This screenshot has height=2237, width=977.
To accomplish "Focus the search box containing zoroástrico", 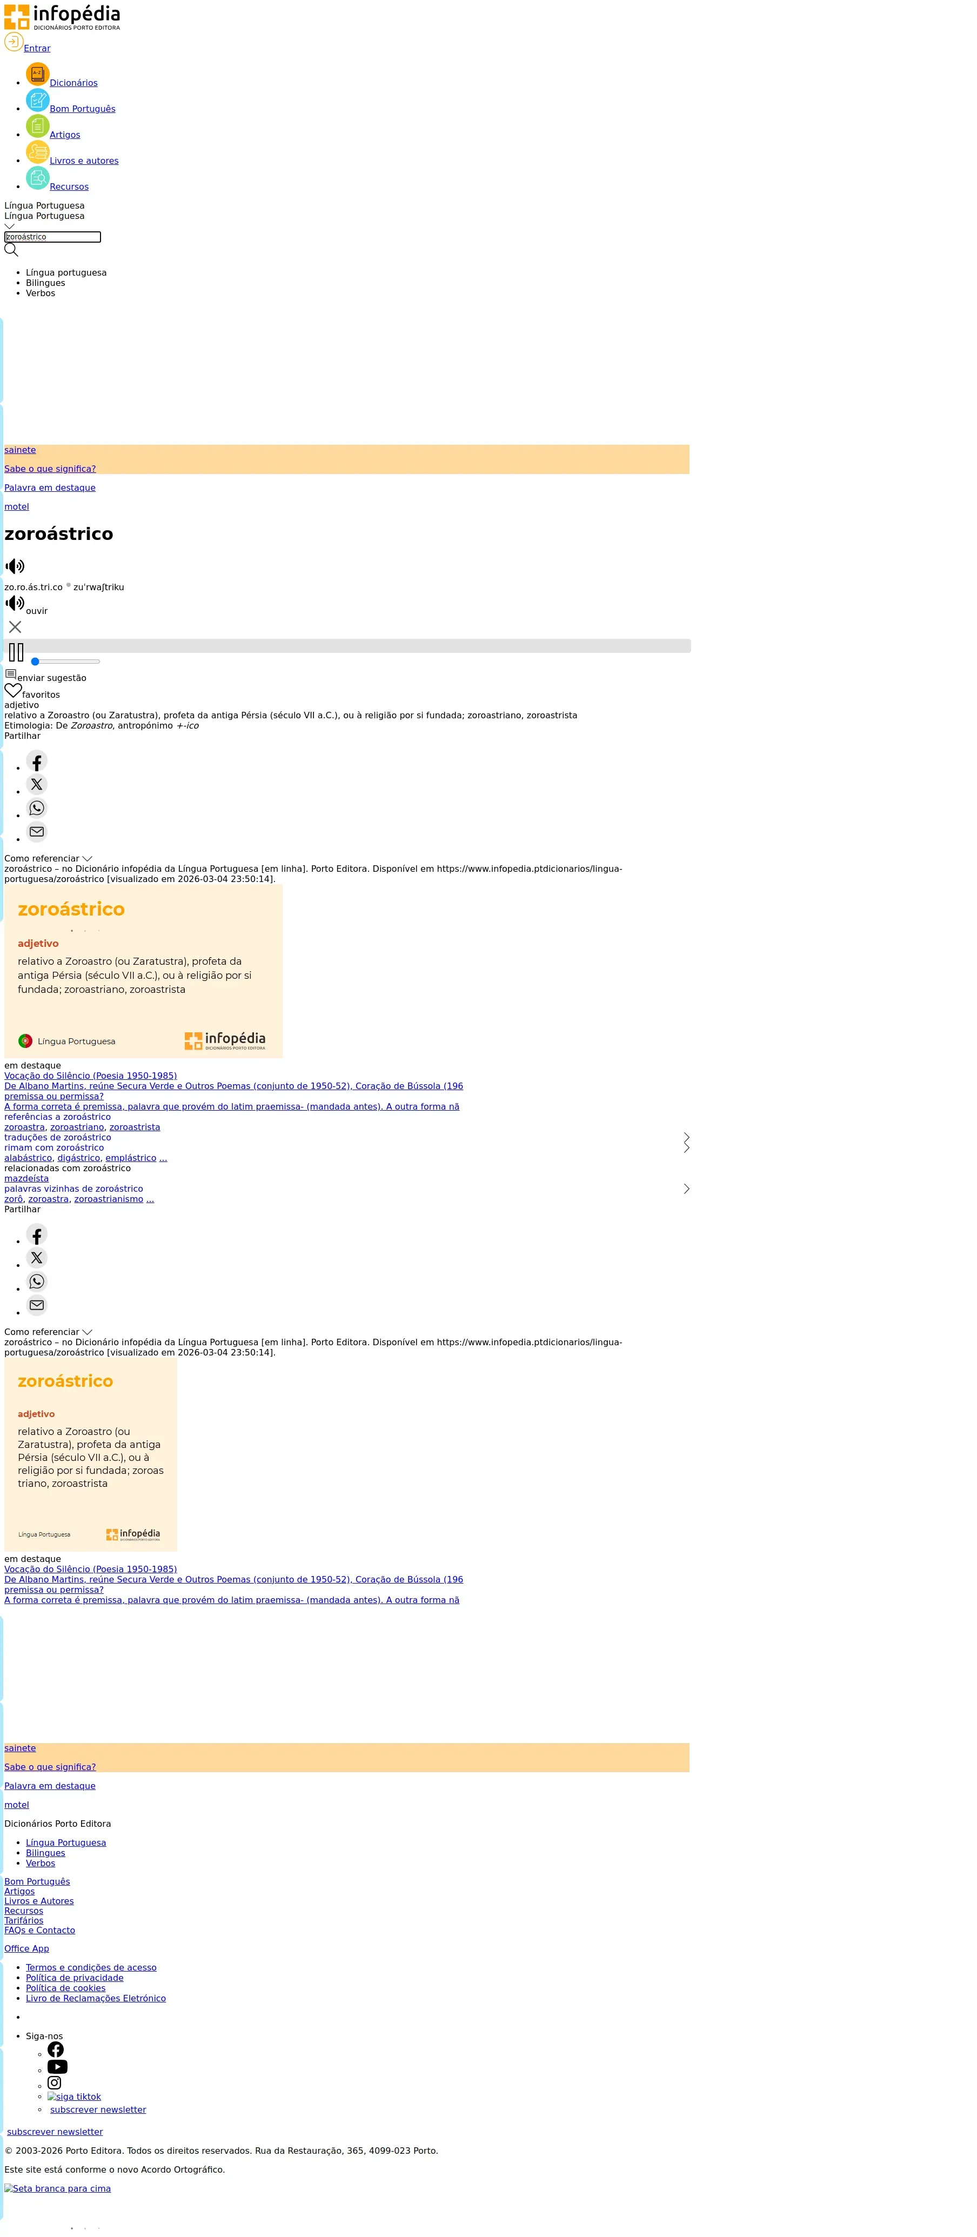I will tap(52, 237).
